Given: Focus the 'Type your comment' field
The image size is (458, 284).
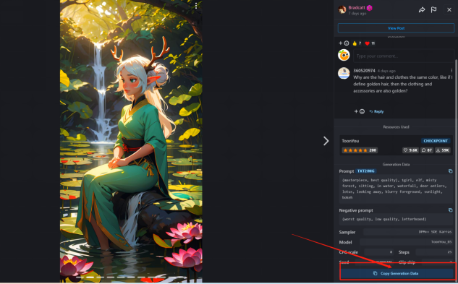Looking at the screenshot, I should coord(404,56).
